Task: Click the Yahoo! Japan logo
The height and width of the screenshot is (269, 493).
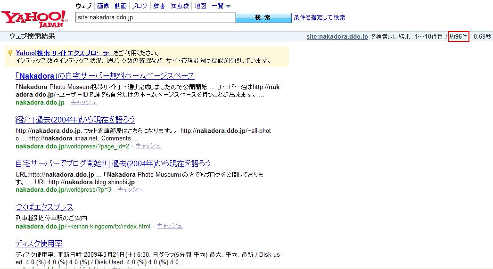Action: click(34, 19)
